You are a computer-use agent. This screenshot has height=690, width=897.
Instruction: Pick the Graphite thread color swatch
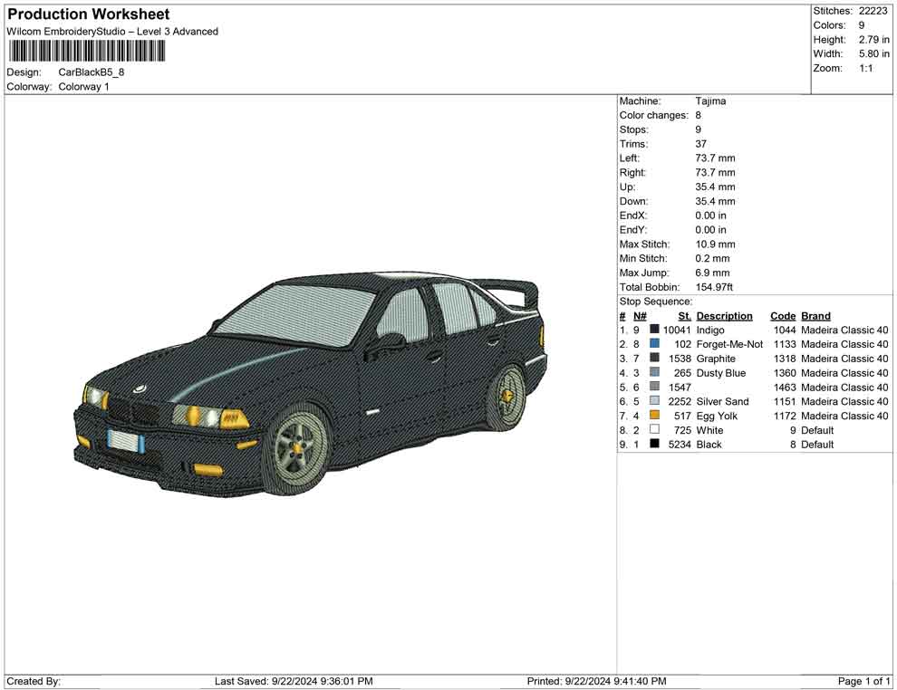coord(654,359)
